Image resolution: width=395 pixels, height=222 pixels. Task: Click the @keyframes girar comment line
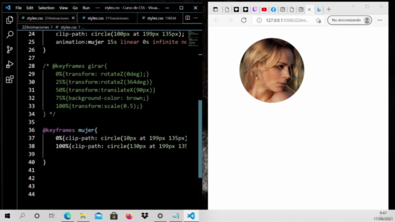(75, 66)
